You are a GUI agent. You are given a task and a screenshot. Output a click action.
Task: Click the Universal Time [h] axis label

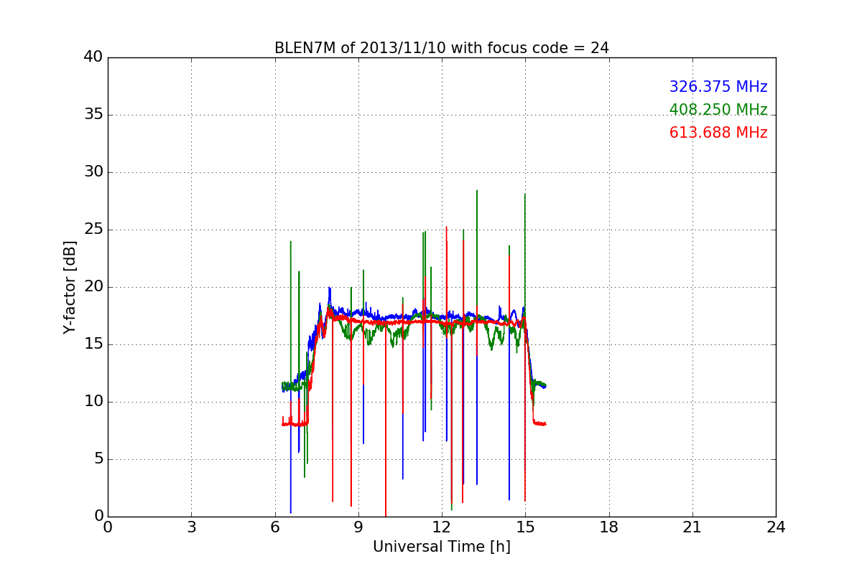[442, 547]
